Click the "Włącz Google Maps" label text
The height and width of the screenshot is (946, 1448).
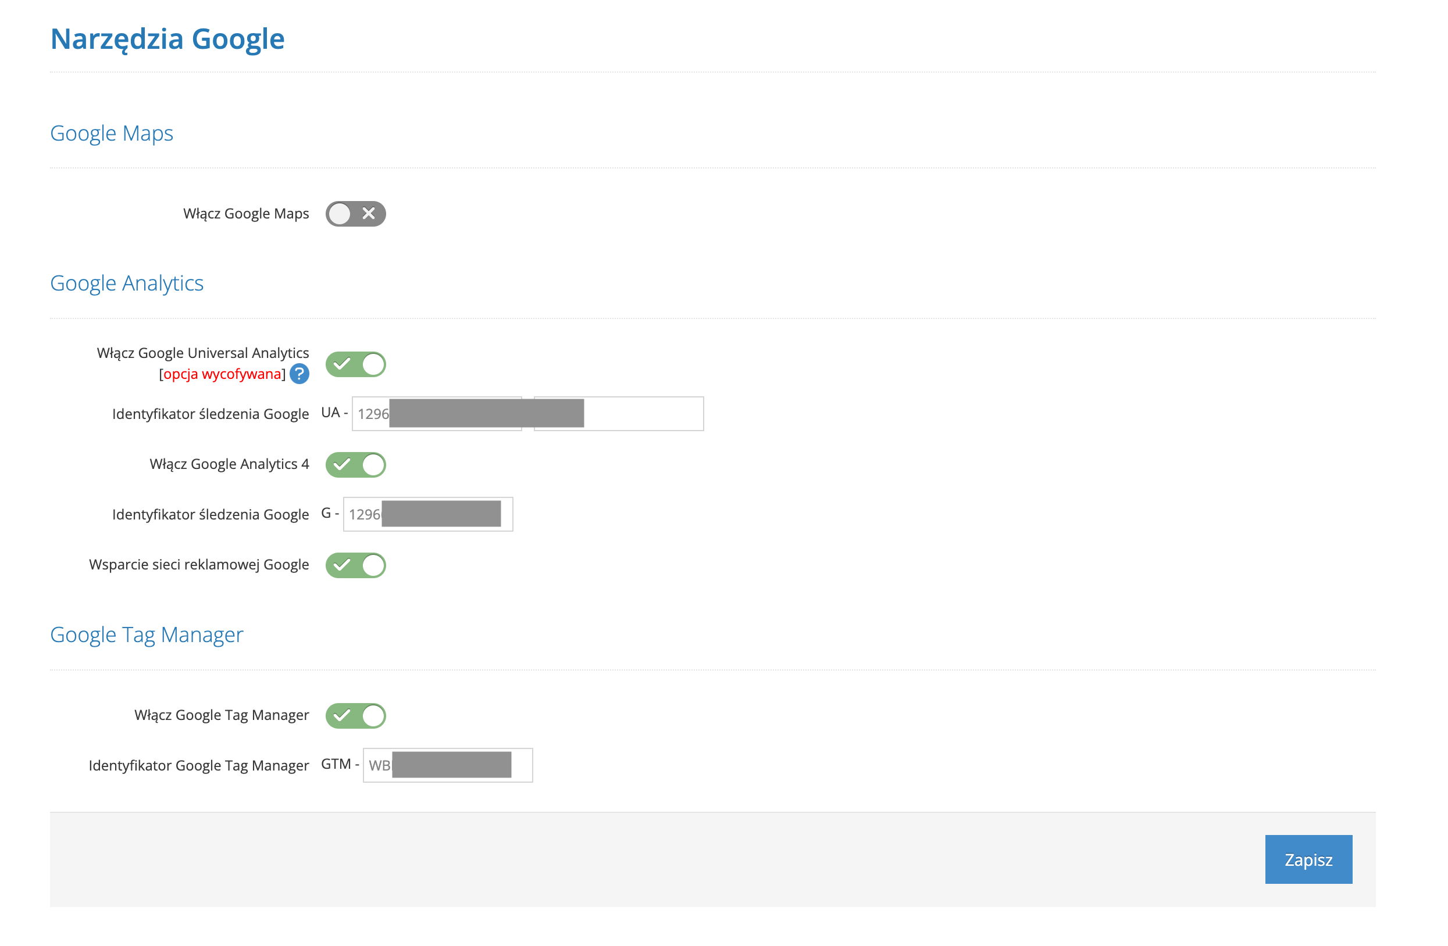[x=246, y=214]
